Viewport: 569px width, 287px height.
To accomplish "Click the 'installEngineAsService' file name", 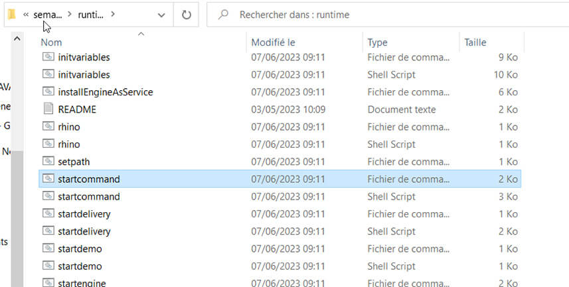I will pyautogui.click(x=106, y=92).
